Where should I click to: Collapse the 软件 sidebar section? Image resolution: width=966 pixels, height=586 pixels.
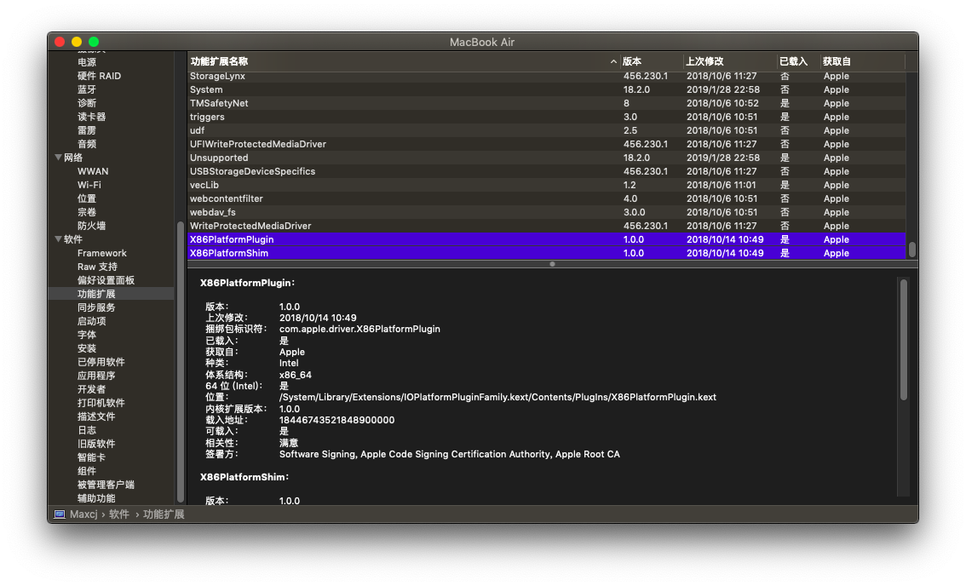tap(58, 239)
